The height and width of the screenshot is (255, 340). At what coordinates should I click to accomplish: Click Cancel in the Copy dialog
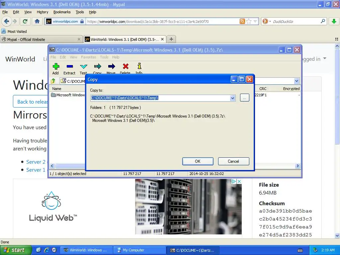tap(233, 161)
